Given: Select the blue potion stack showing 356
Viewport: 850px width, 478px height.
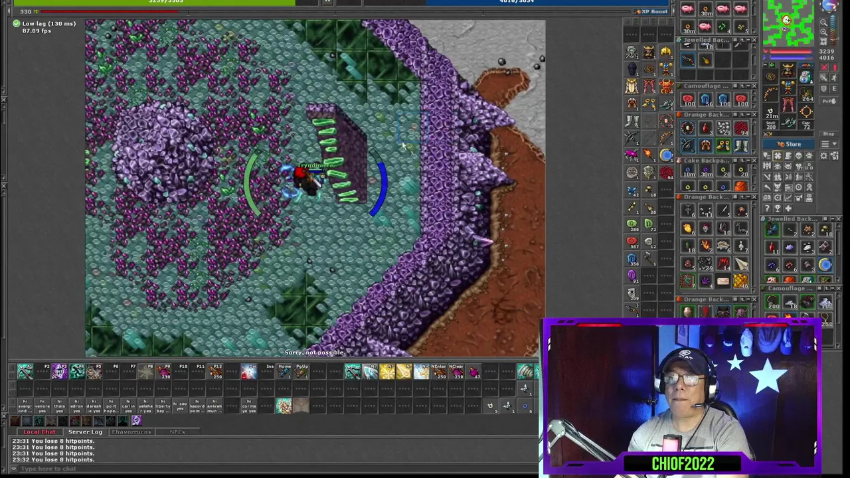Looking at the screenshot, I should 632,258.
